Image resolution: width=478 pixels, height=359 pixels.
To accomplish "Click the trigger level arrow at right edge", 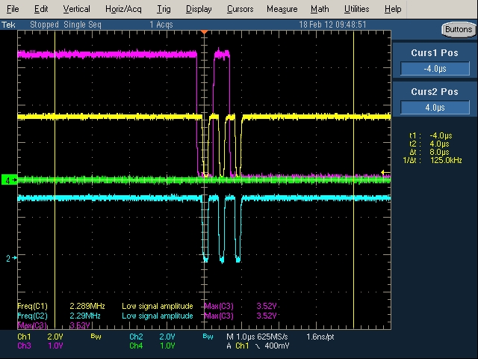I will coord(385,173).
